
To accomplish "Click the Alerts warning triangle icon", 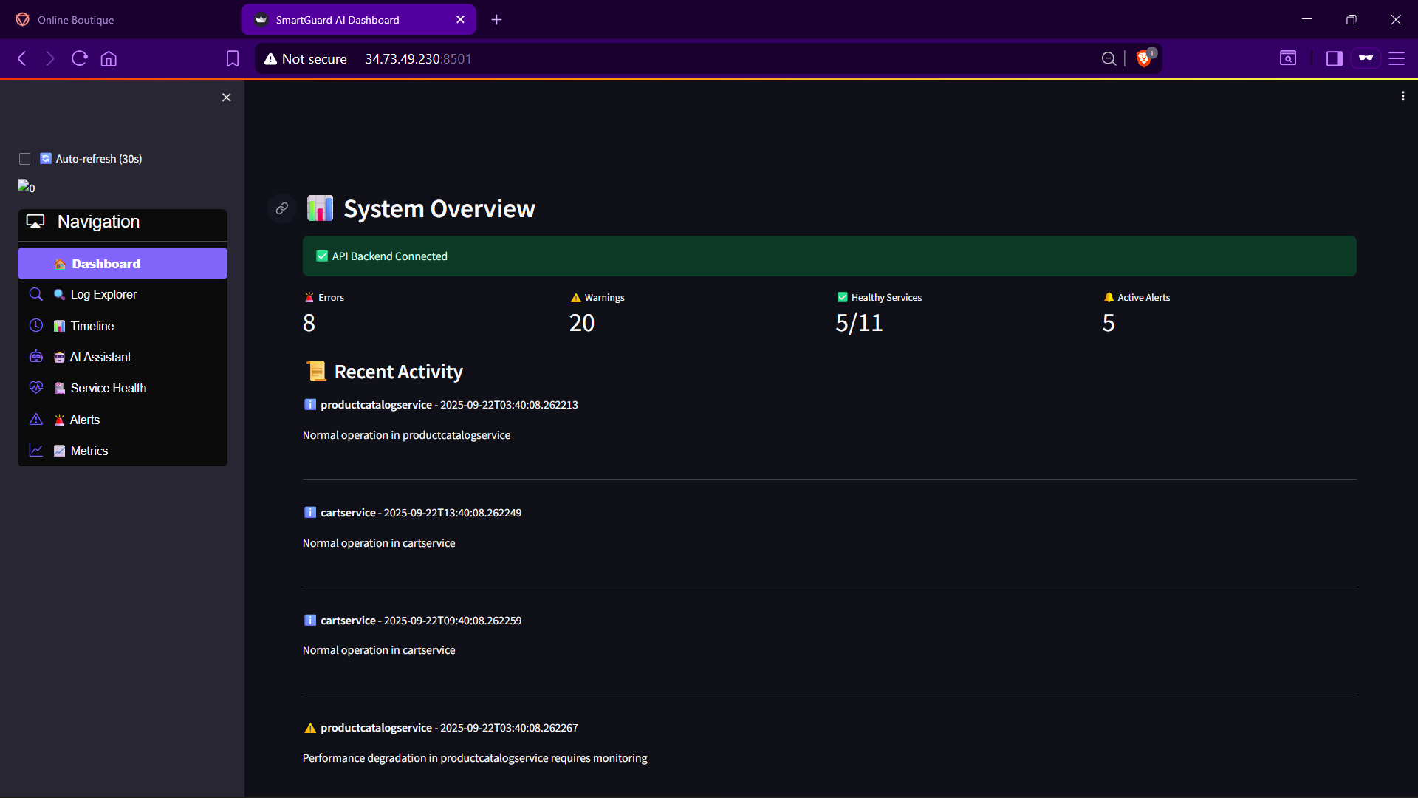I will pyautogui.click(x=36, y=420).
